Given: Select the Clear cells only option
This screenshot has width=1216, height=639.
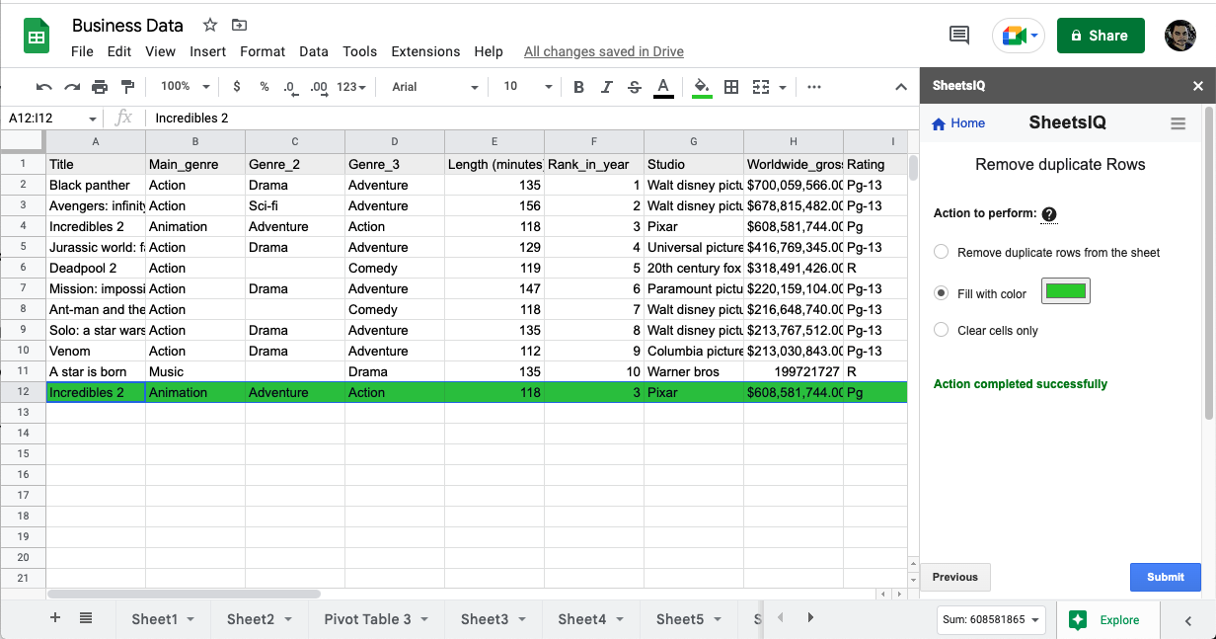Looking at the screenshot, I should point(942,330).
